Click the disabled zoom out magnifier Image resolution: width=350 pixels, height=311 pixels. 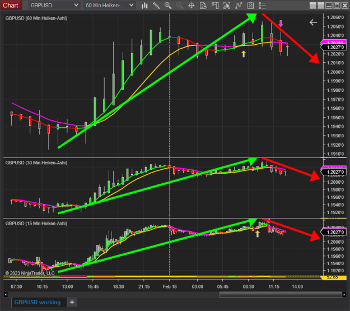coord(180,6)
